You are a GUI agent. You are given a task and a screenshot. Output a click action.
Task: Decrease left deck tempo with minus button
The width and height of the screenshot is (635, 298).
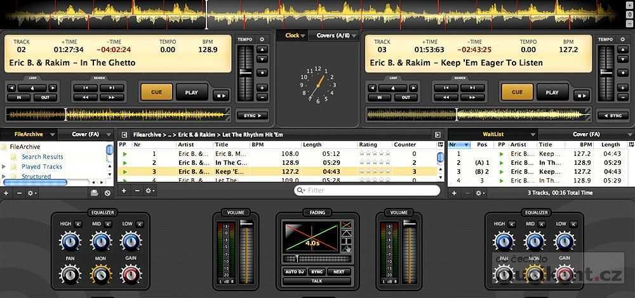click(x=262, y=97)
